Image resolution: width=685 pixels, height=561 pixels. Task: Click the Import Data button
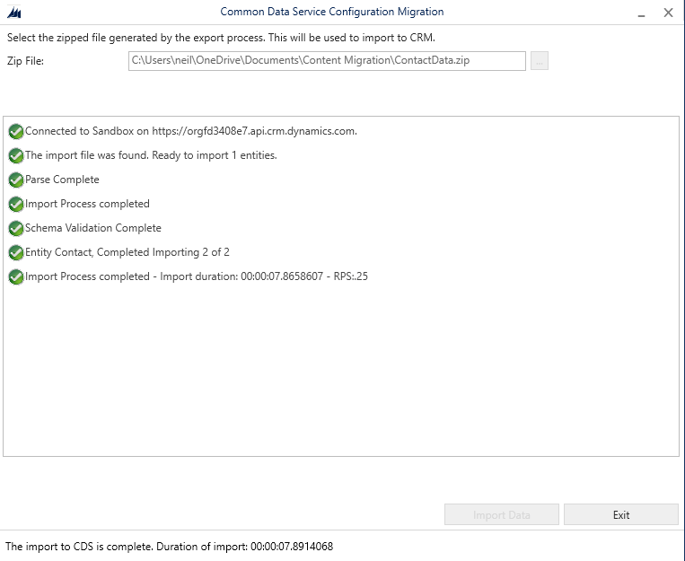(502, 515)
